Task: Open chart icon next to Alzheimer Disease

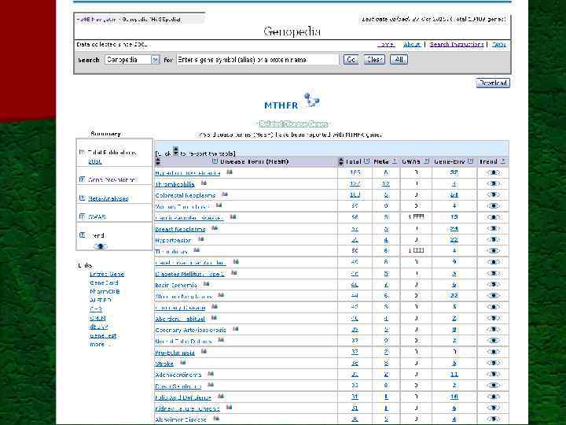Action: coord(216,419)
